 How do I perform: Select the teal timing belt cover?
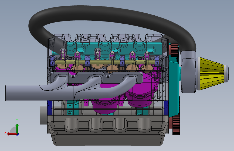click(x=174, y=86)
